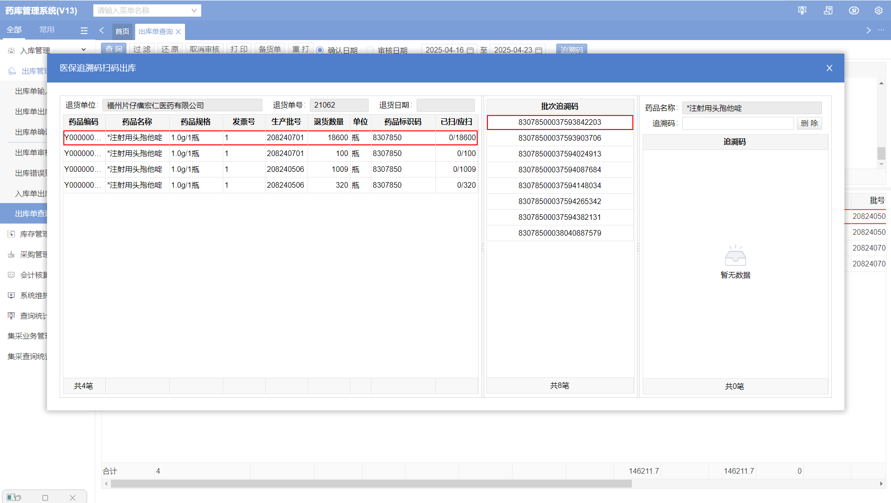Viewport: 891px width, 503px height.
Task: Select batch trace code 83078500038040887579
Action: 560,233
